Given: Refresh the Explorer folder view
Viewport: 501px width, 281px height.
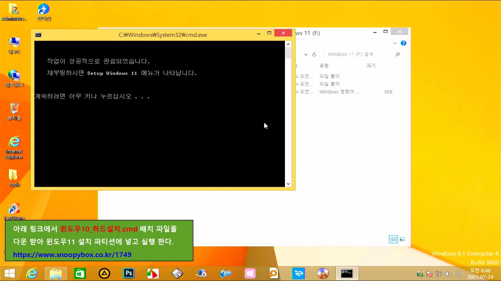Looking at the screenshot, I should point(314,54).
